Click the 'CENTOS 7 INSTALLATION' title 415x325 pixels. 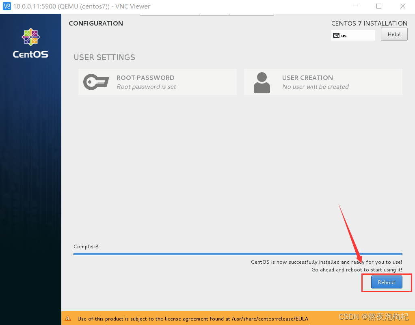click(369, 23)
